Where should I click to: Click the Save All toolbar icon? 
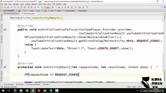5,7
